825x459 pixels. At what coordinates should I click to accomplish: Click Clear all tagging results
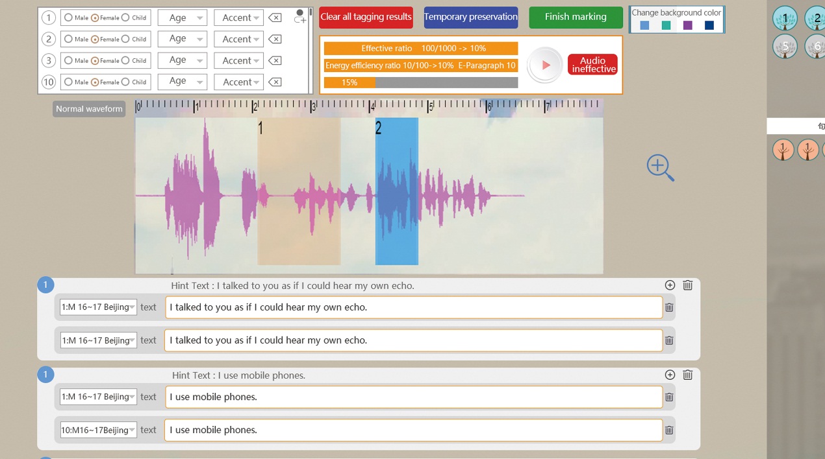366,17
